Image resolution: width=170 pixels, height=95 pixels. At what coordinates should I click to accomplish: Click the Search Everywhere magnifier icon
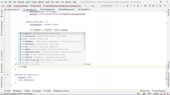(165, 6)
